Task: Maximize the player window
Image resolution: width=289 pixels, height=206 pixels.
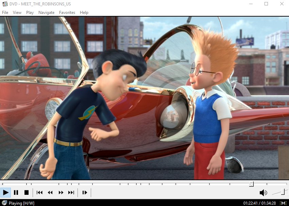Action: 266,4
